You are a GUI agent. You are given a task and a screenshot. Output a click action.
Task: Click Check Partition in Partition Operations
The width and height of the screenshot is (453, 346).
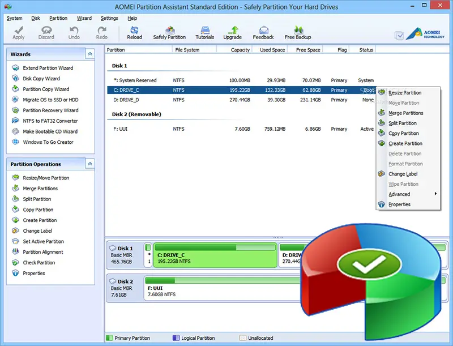coord(39,263)
